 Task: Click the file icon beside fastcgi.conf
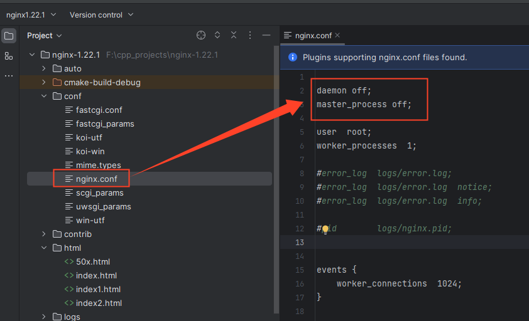click(69, 110)
